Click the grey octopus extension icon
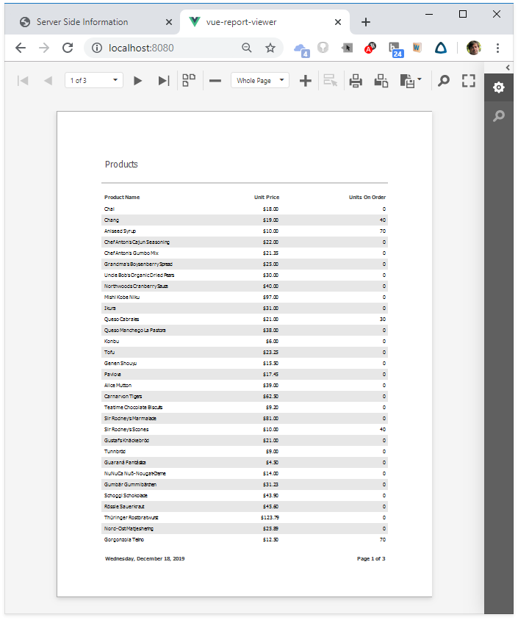 tap(323, 48)
